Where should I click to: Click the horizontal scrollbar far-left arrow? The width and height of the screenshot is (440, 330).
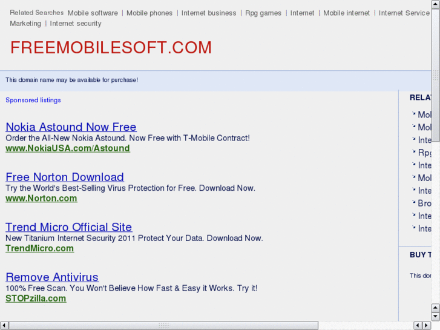point(4,326)
